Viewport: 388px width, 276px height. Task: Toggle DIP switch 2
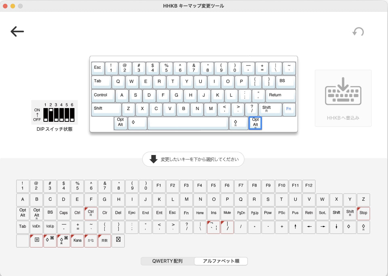tap(51, 115)
